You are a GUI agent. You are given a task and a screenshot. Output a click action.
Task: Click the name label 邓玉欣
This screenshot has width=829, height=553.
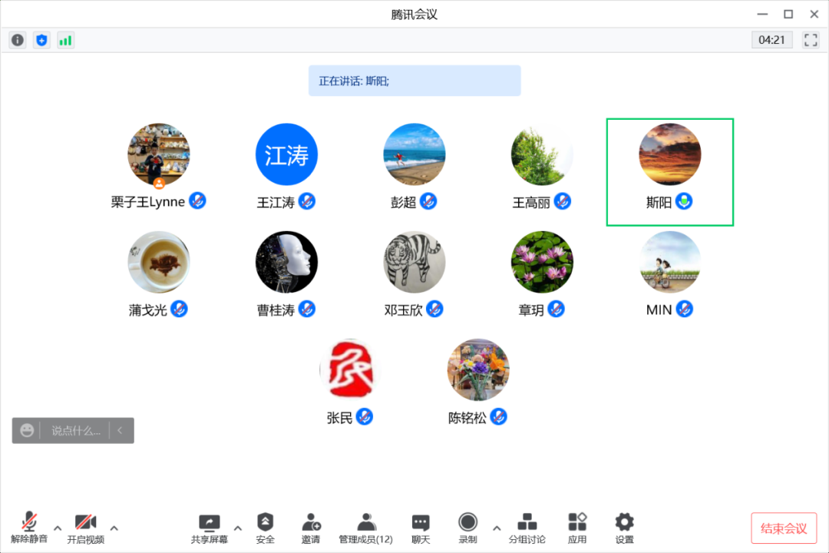404,310
